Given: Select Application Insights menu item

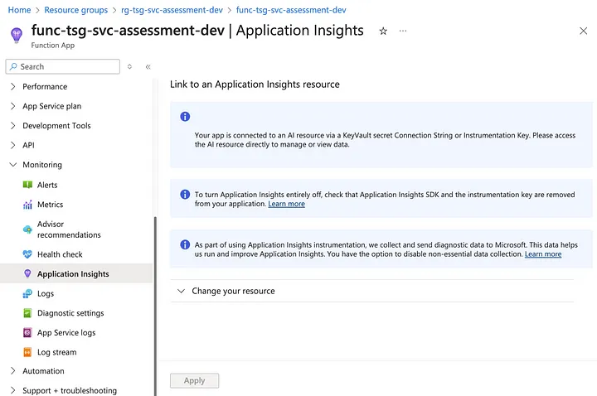Looking at the screenshot, I should [x=73, y=273].
